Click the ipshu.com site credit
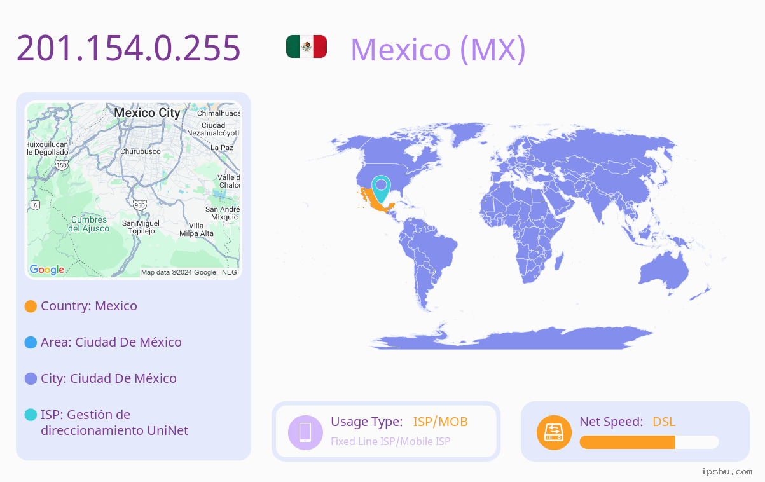Image resolution: width=765 pixels, height=482 pixels. coord(727,471)
